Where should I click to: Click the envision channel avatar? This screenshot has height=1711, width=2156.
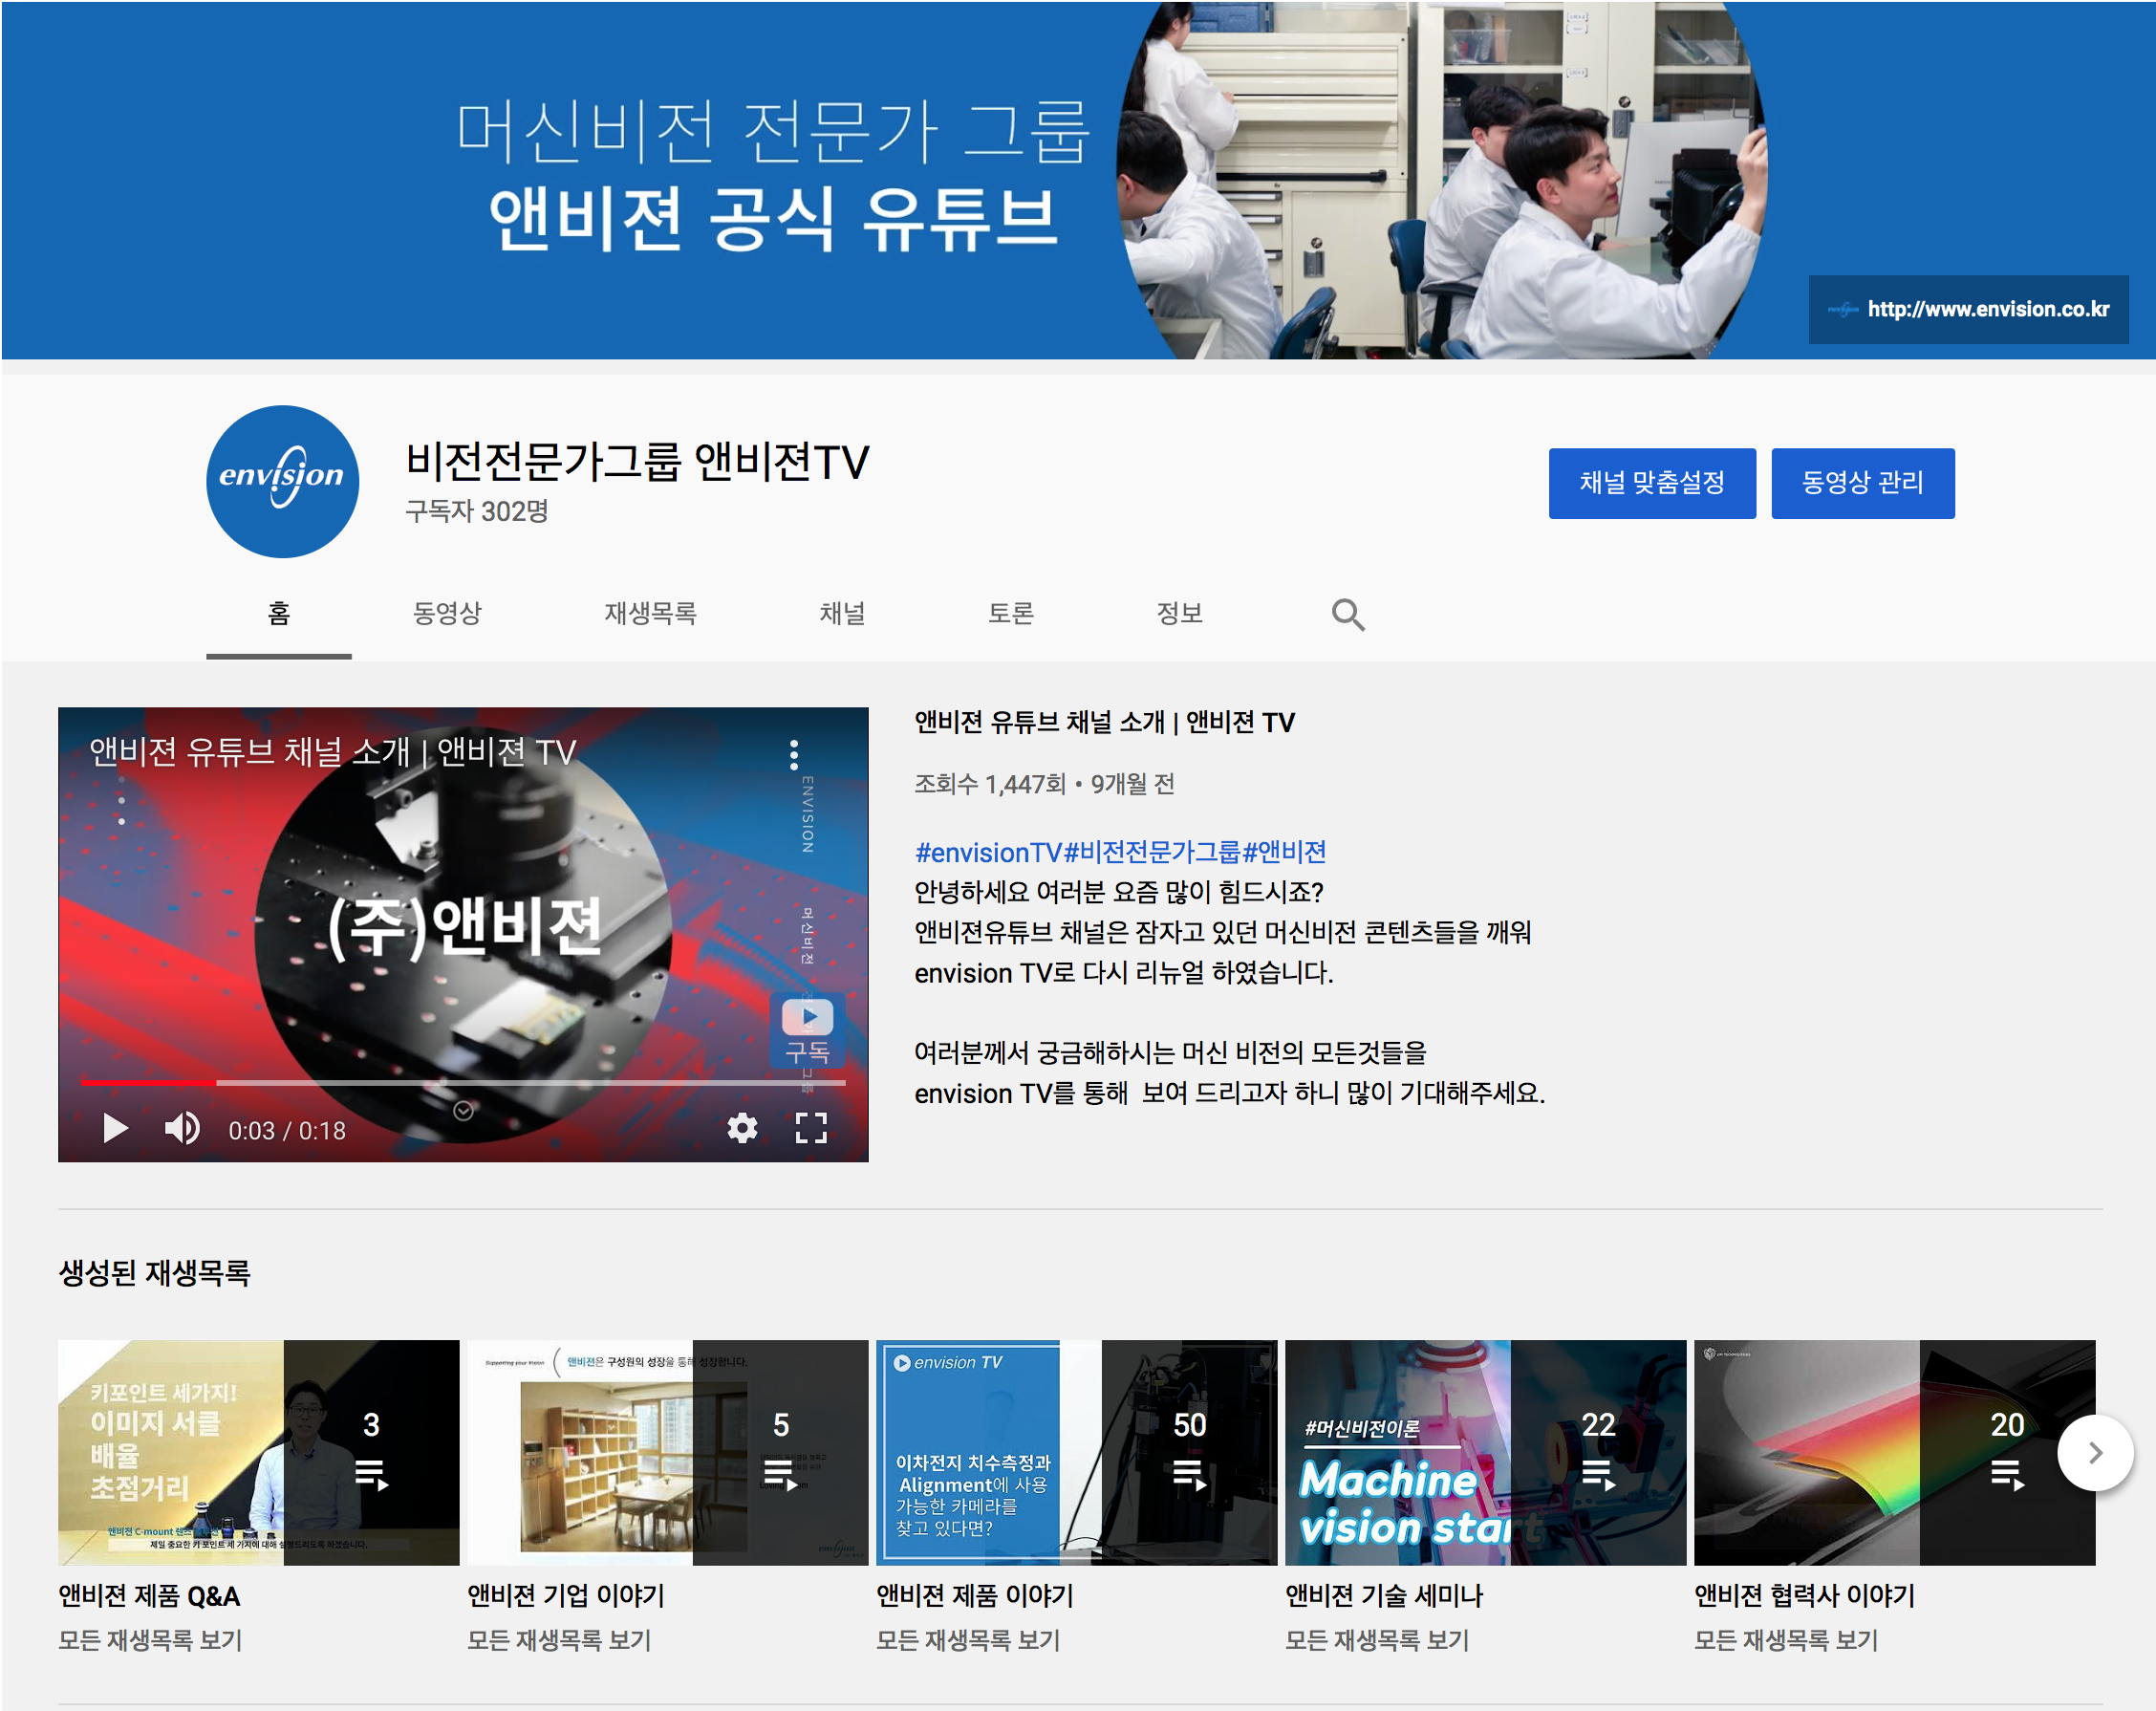[282, 481]
